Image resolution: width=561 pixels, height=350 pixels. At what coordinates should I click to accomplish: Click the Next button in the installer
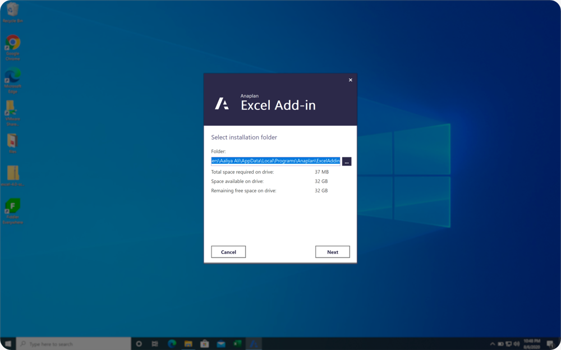332,252
